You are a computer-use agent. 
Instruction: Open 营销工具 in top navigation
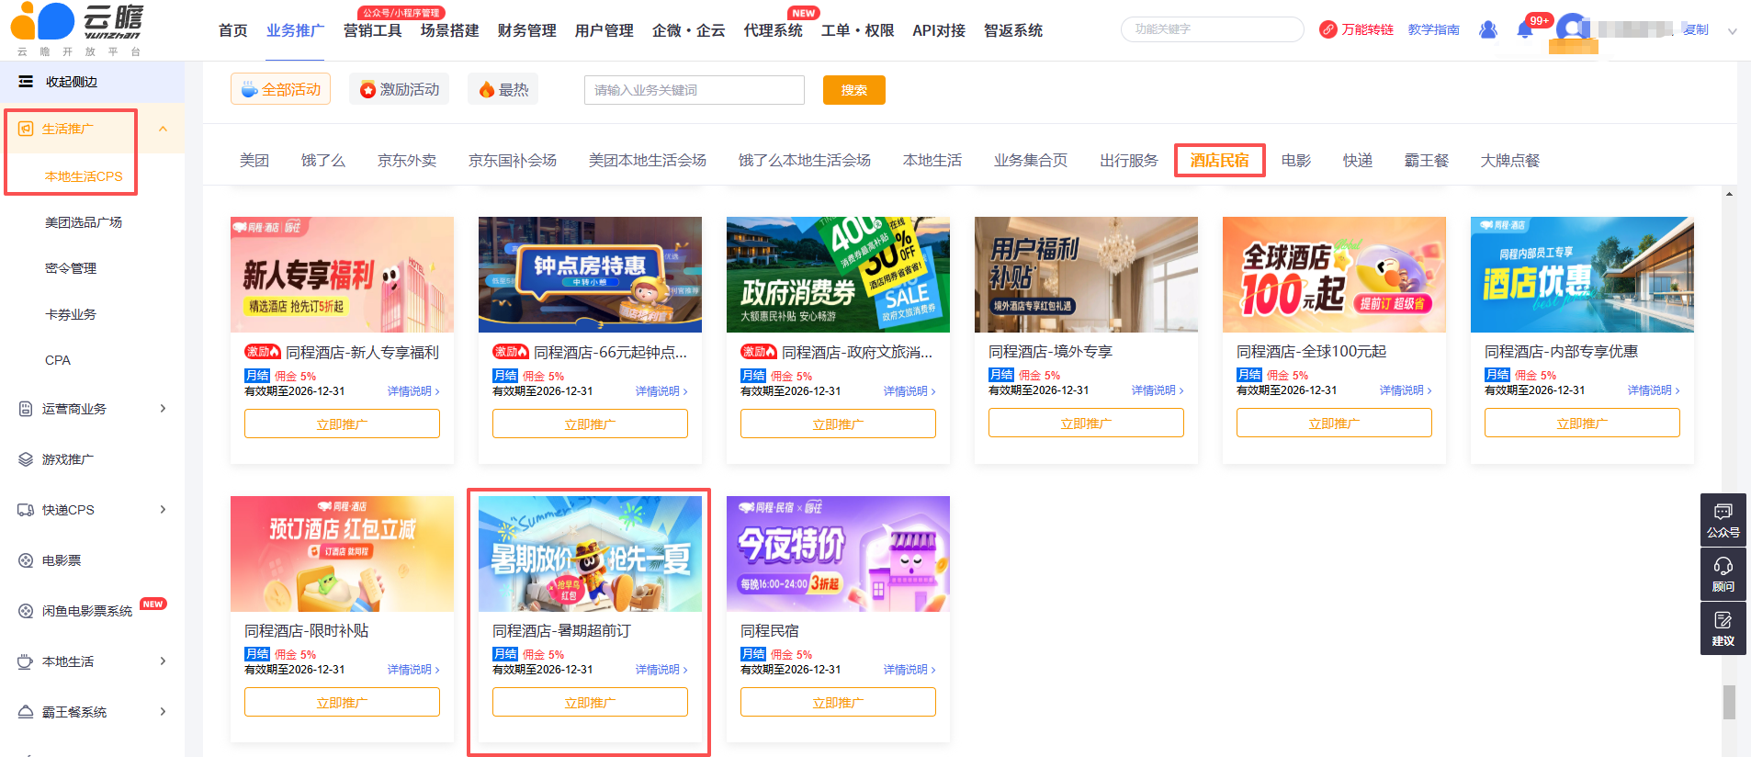tap(373, 30)
